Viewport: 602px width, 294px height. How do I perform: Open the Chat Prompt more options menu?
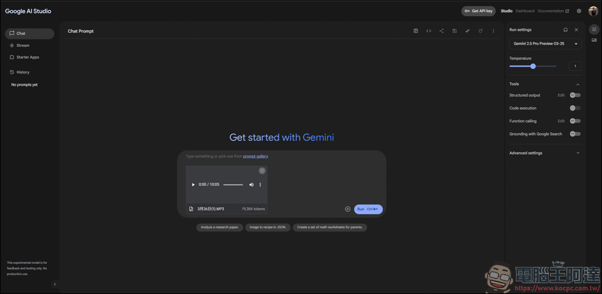[x=494, y=31]
